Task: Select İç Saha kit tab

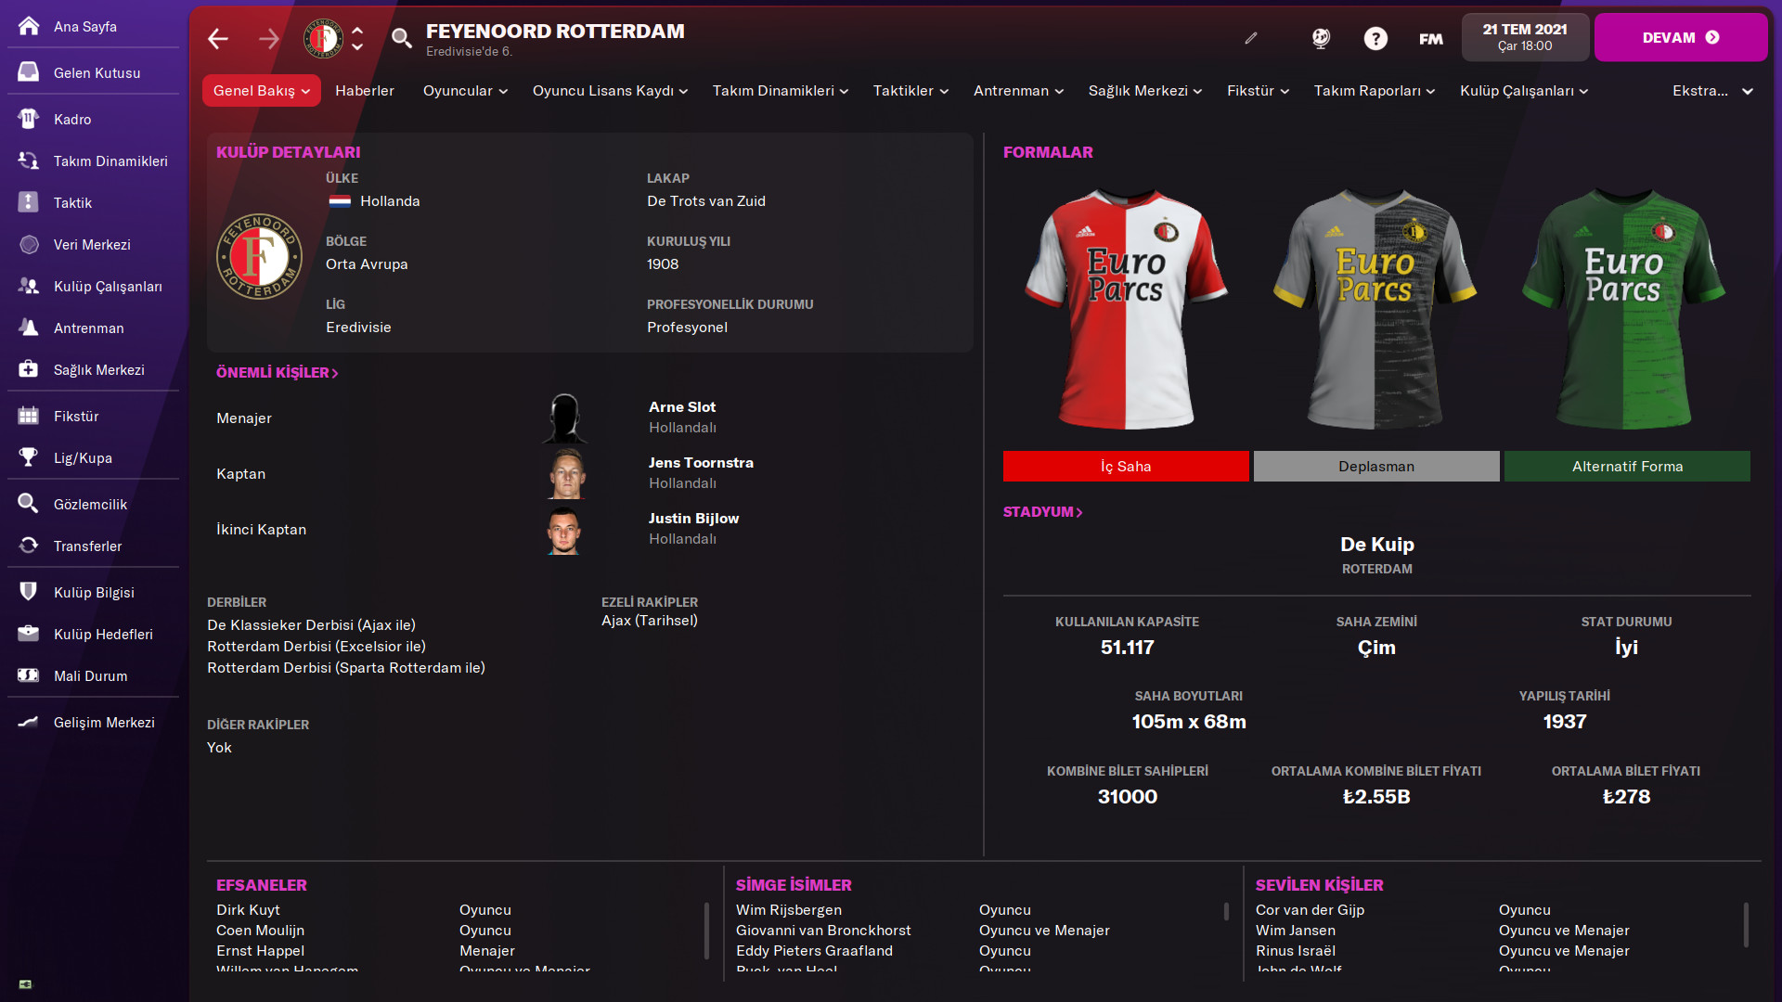Action: (x=1125, y=466)
